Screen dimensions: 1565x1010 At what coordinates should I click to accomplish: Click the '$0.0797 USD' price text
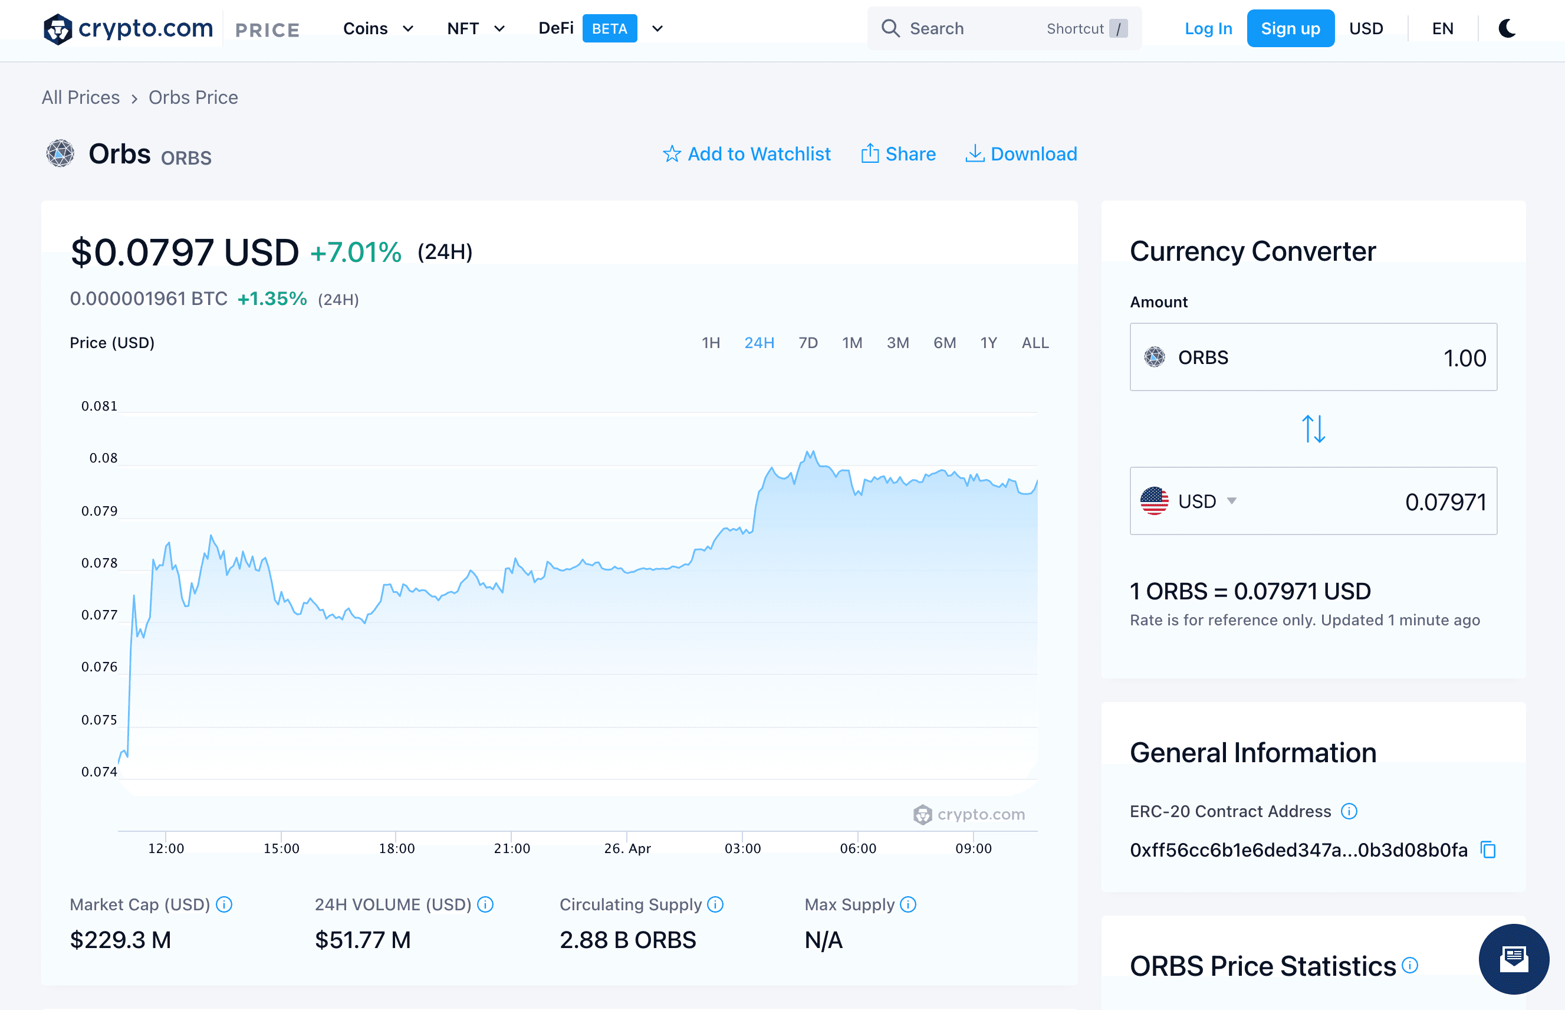(184, 252)
